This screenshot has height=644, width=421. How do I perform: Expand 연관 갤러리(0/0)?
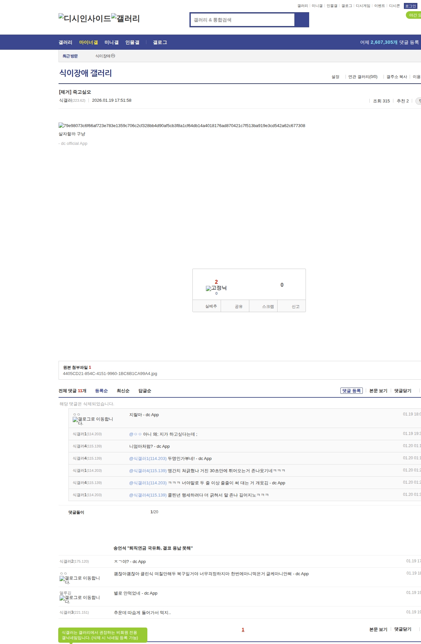pyautogui.click(x=363, y=77)
